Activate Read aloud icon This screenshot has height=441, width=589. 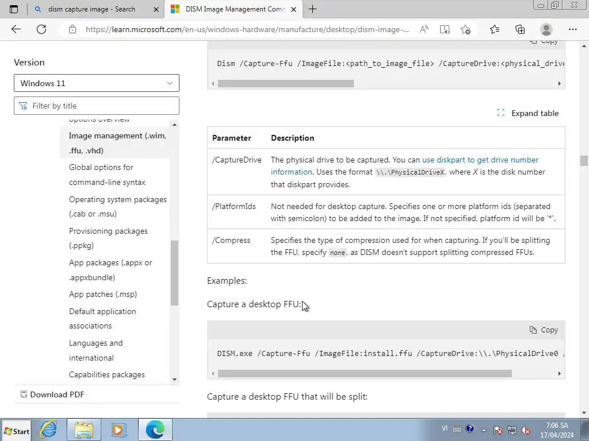[x=424, y=30]
